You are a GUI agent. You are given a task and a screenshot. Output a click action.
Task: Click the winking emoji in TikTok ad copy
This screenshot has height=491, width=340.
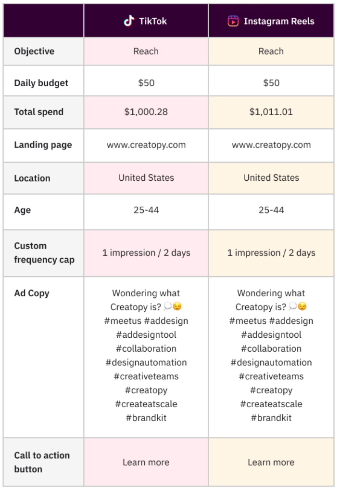point(177,306)
